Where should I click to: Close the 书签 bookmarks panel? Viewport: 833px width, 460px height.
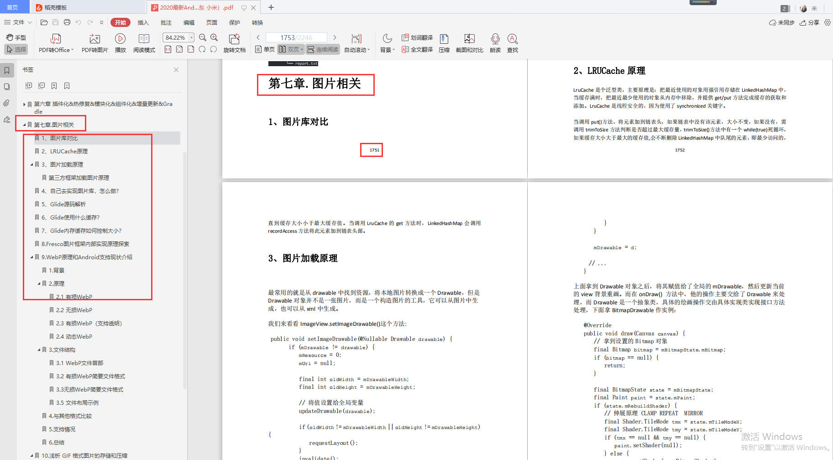(176, 70)
